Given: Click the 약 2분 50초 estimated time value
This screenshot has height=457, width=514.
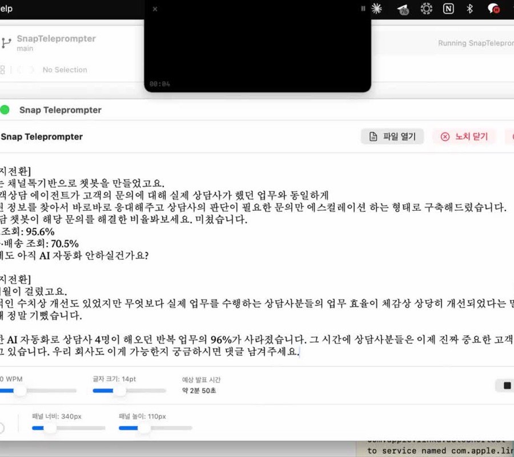Looking at the screenshot, I should click(x=199, y=391).
